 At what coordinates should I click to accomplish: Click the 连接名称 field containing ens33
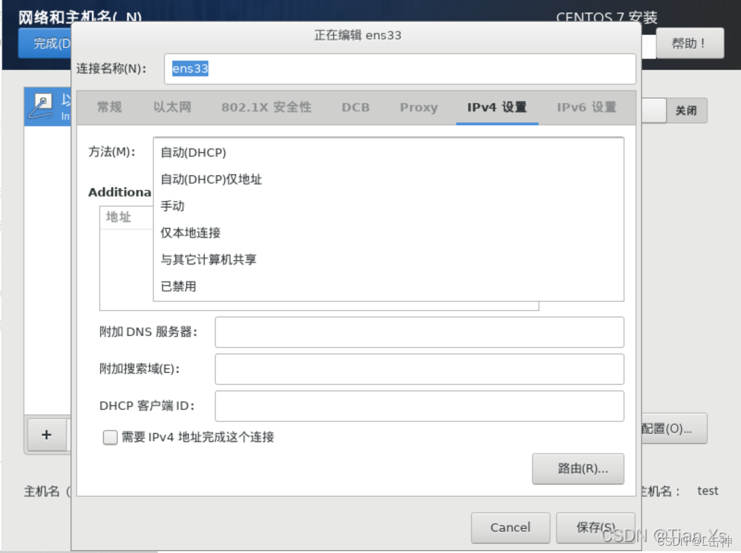tap(399, 69)
